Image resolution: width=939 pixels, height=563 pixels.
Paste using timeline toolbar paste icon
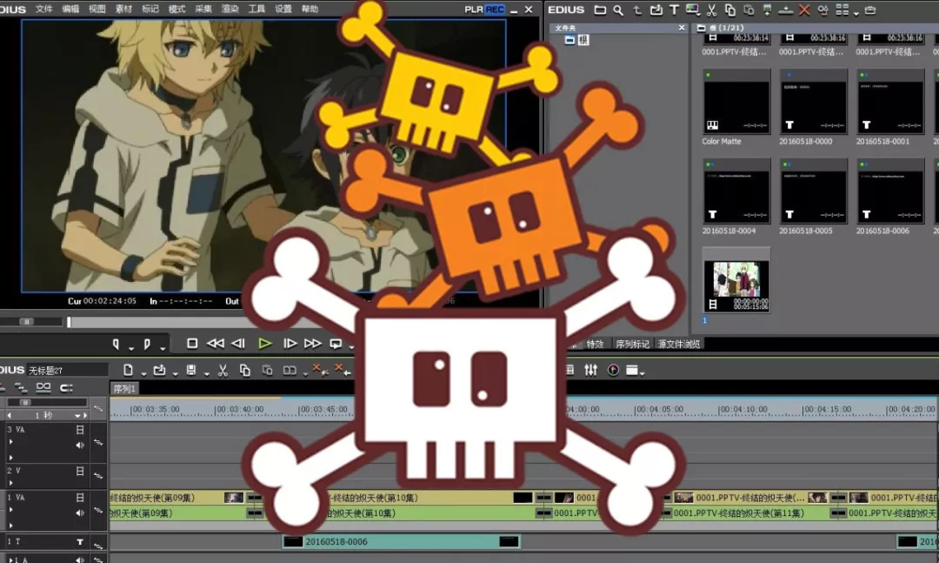click(267, 371)
